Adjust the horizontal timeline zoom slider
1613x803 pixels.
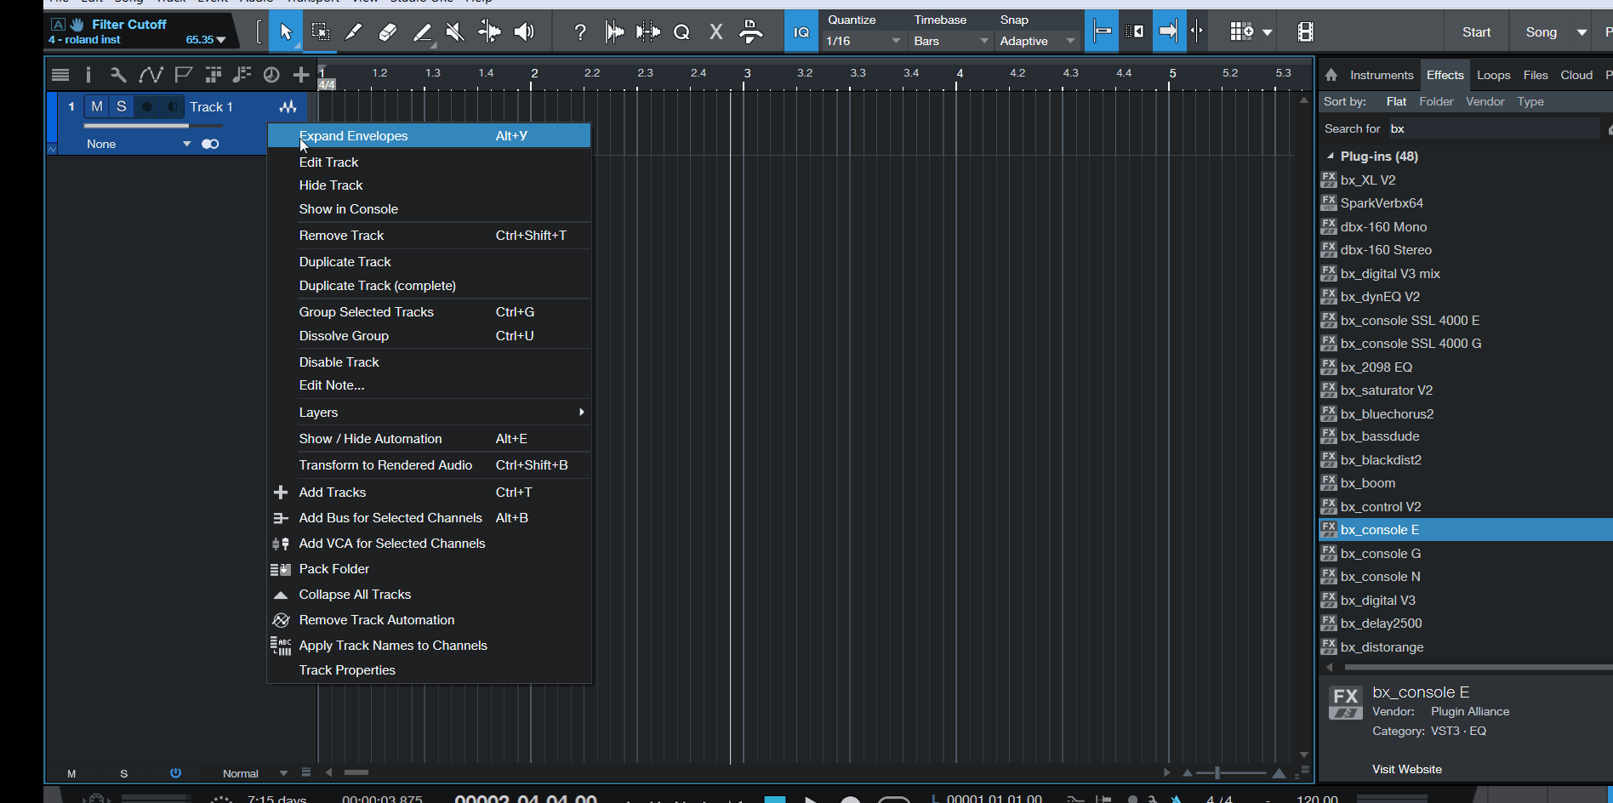[x=1232, y=772]
